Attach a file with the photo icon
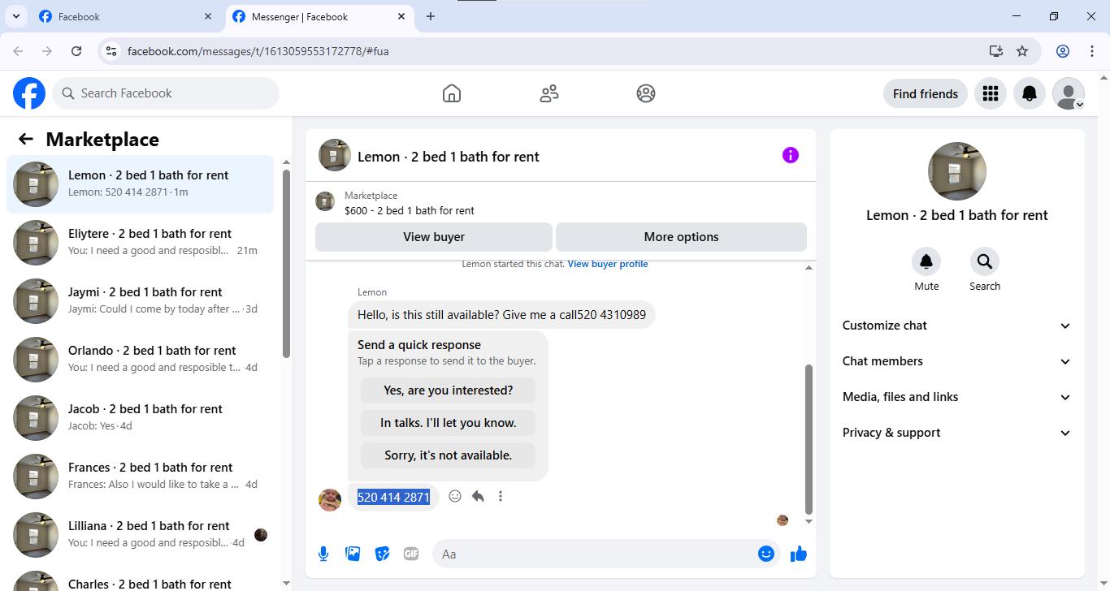The height and width of the screenshot is (591, 1110). tap(353, 554)
